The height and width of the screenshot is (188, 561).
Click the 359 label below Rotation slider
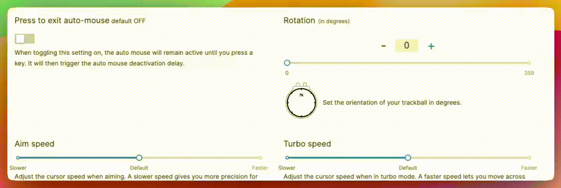pos(529,73)
